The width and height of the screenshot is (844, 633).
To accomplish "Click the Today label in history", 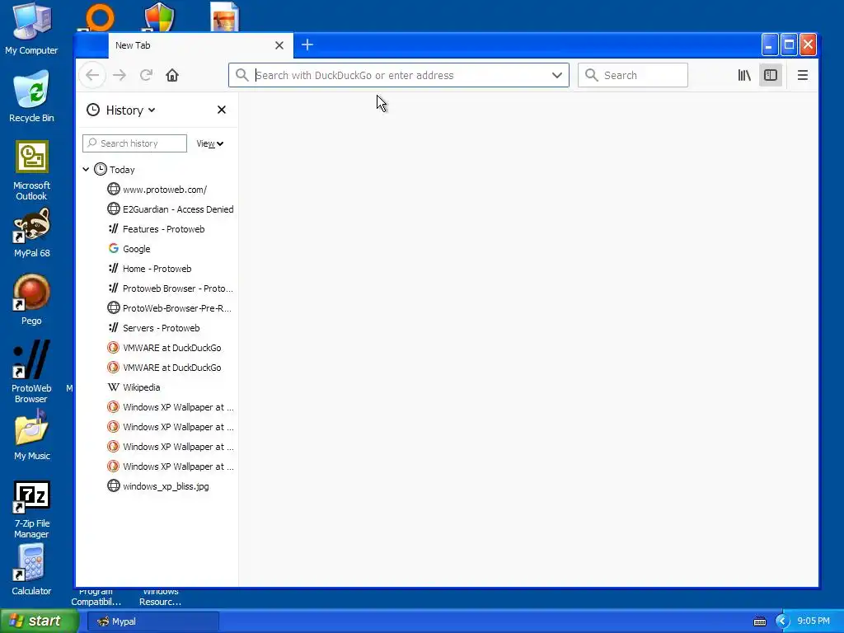I will 122,170.
